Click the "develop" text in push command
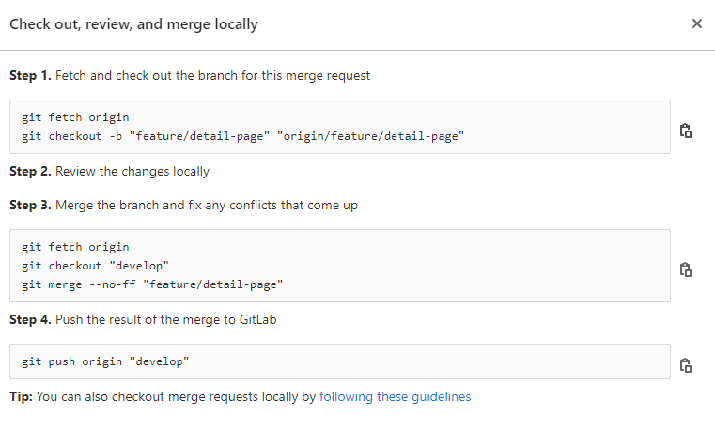Viewport: 715px width, 430px height. click(159, 361)
